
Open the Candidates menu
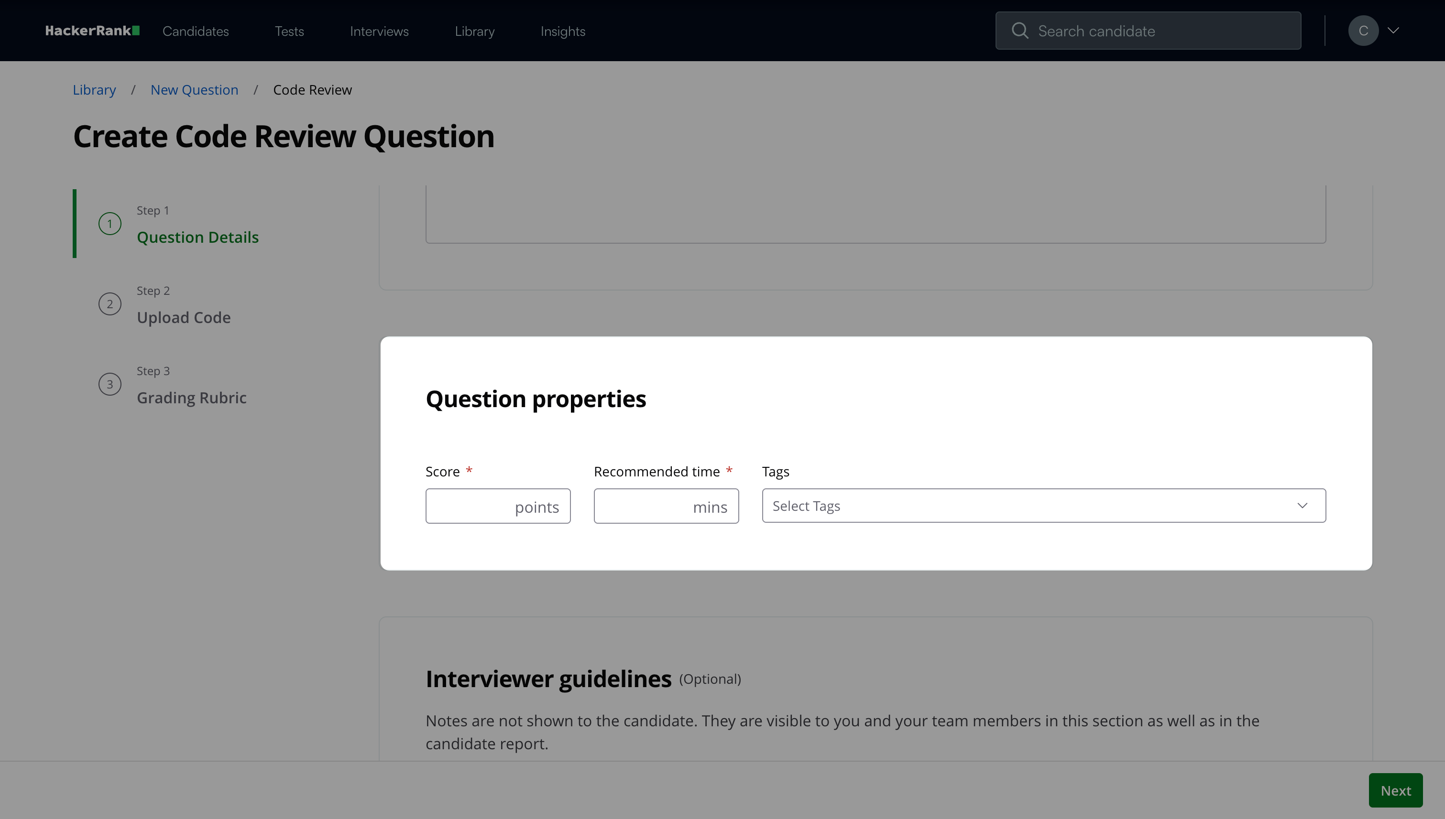pos(196,32)
